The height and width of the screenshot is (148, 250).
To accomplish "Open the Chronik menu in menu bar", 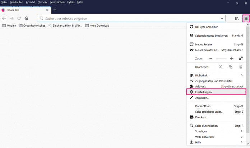I will tap(42, 2).
